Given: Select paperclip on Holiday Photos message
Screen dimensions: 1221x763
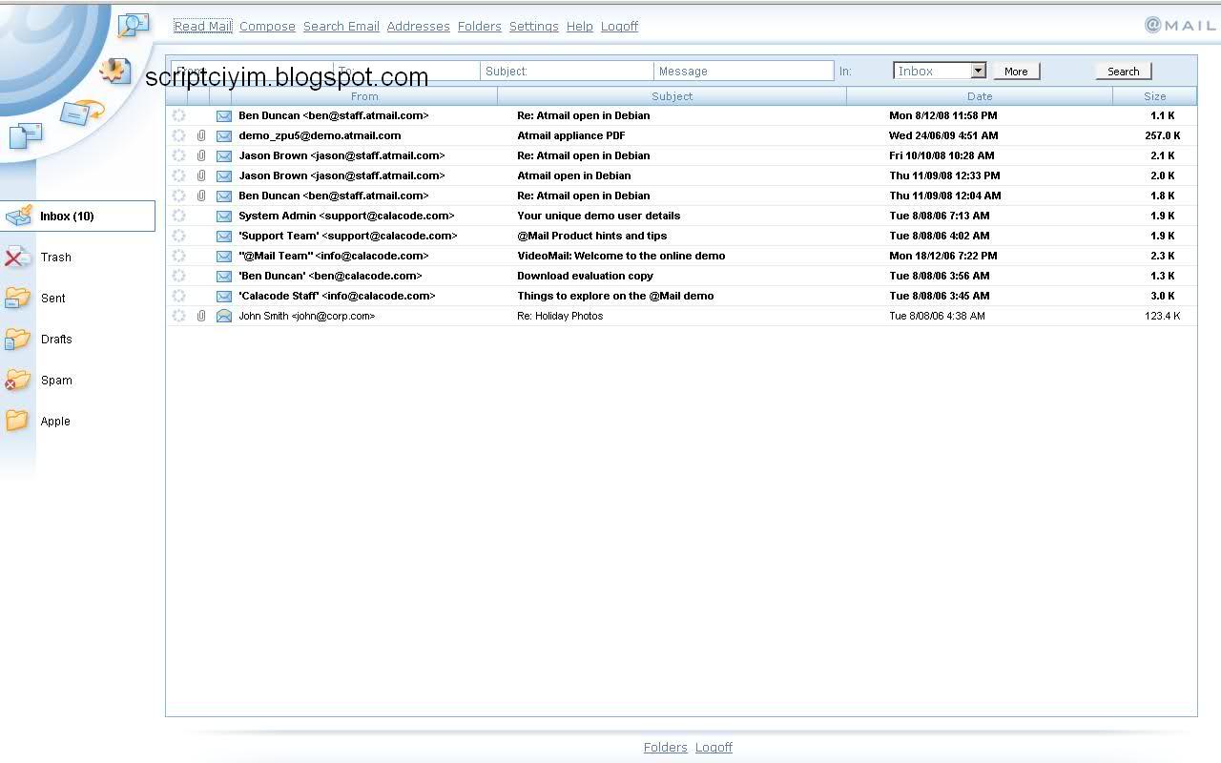Looking at the screenshot, I should click(x=201, y=317).
